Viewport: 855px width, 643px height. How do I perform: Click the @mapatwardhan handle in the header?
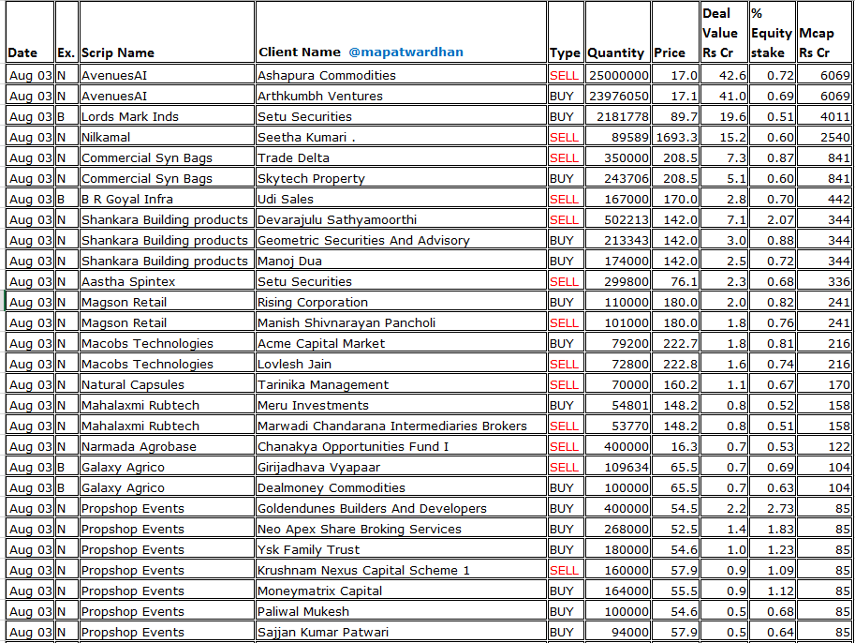coord(405,52)
